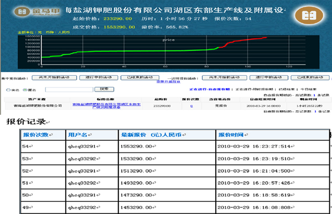Click the JinMaJia logo at top left
This screenshot has width=332, height=214.
click(x=37, y=11)
